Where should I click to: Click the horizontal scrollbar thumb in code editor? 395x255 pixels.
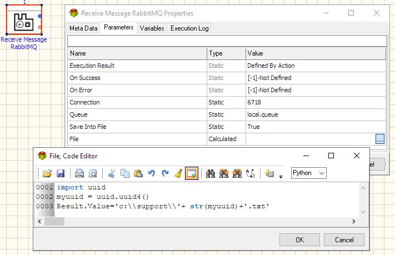(54, 222)
